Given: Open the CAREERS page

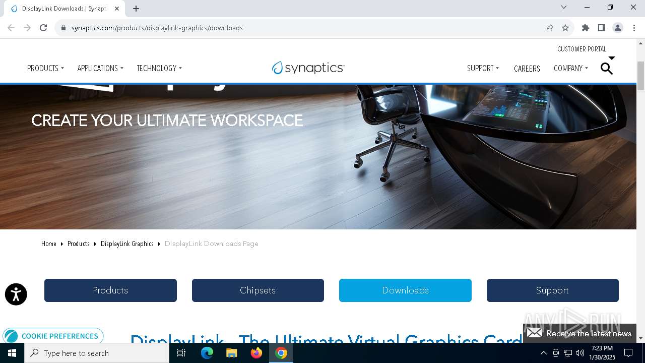Looking at the screenshot, I should point(527,69).
